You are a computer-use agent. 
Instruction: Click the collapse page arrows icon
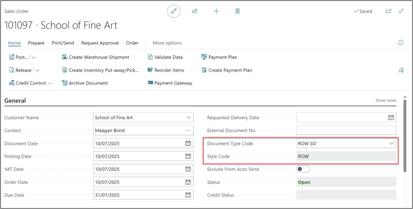[401, 11]
